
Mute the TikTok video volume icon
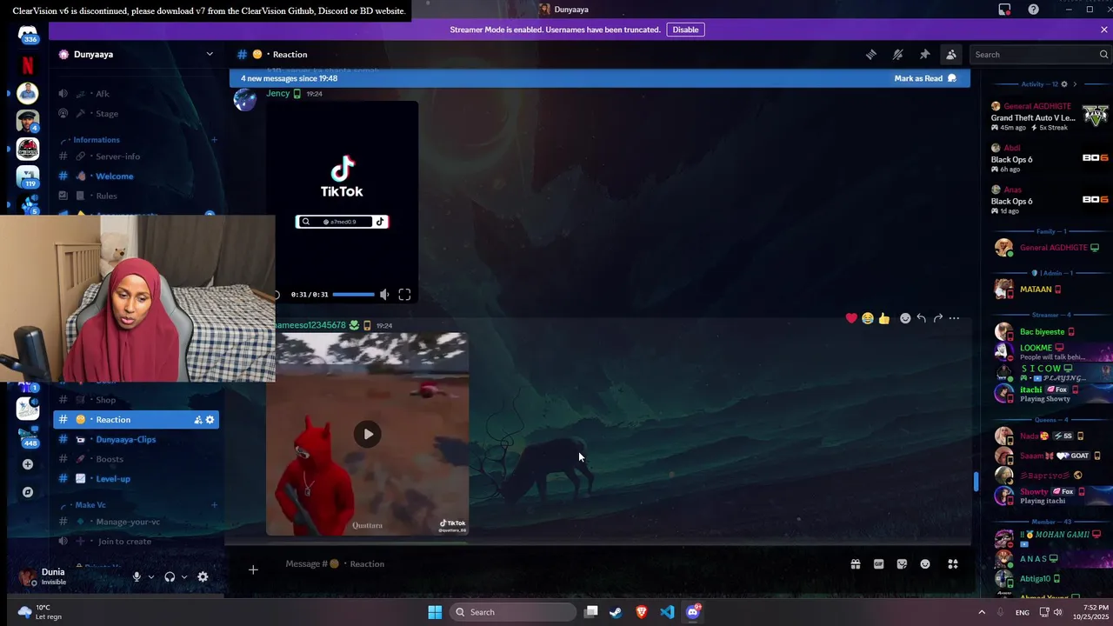[x=384, y=295]
